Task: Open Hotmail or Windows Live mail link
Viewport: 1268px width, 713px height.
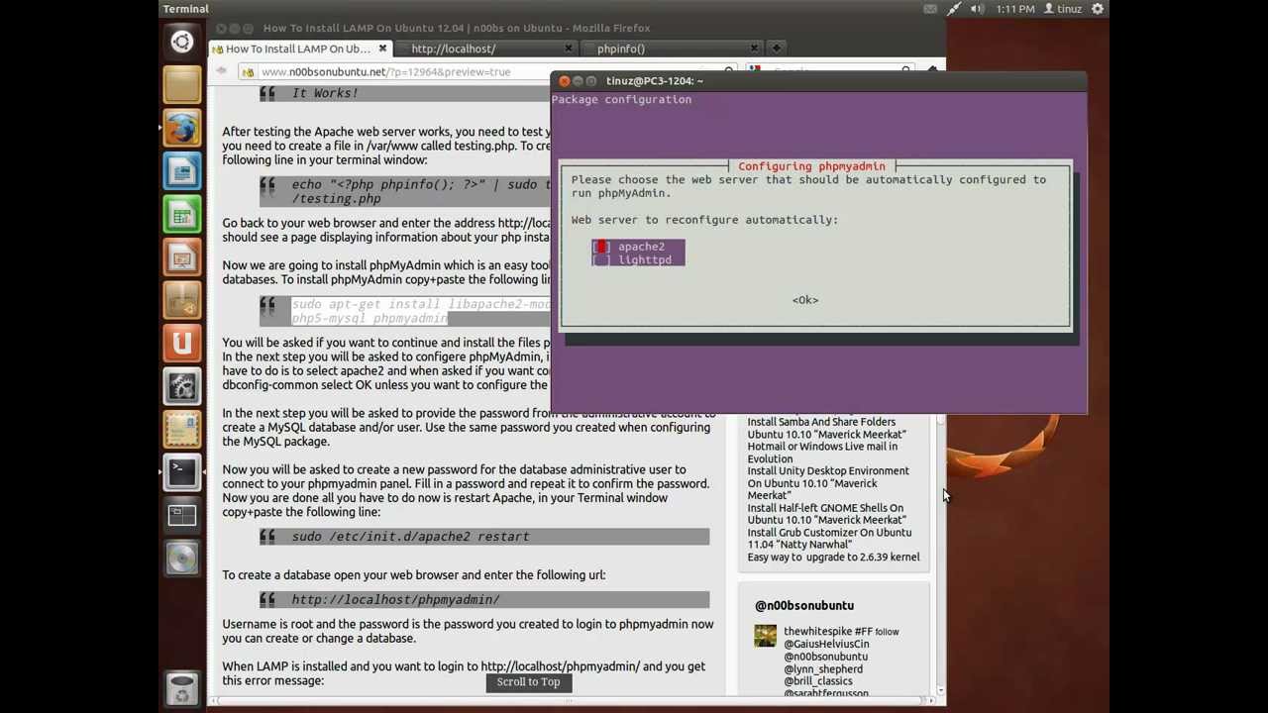Action: point(822,453)
